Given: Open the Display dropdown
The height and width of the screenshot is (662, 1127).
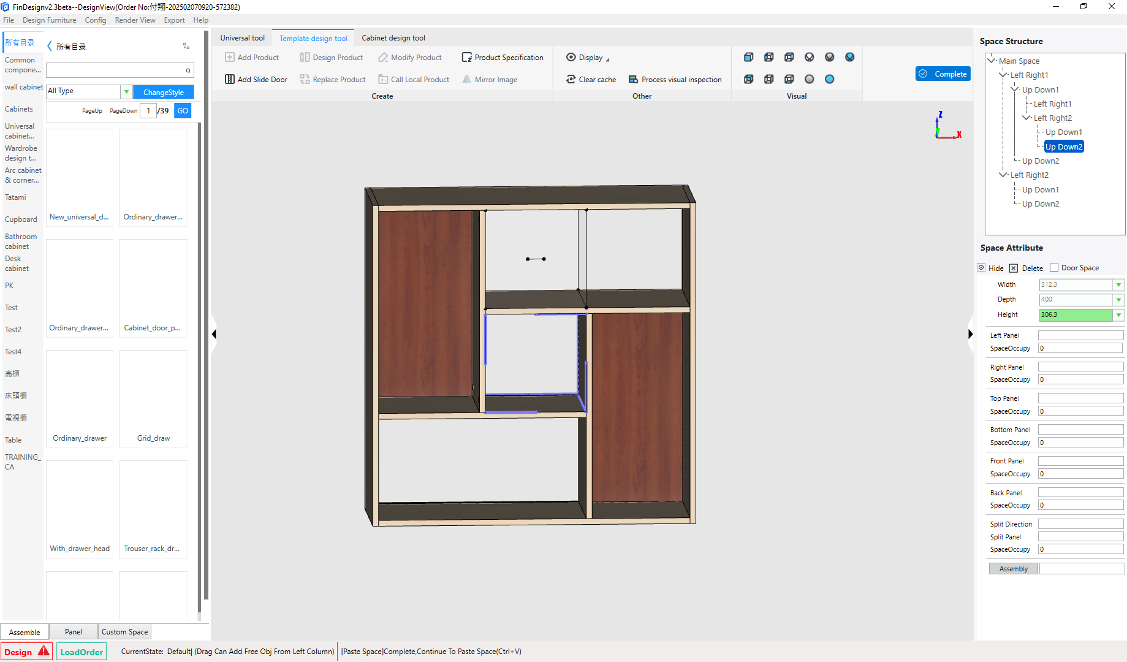Looking at the screenshot, I should pyautogui.click(x=588, y=57).
